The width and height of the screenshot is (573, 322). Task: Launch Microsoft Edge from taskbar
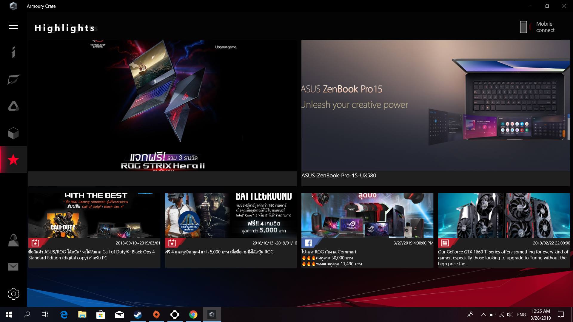tap(64, 315)
